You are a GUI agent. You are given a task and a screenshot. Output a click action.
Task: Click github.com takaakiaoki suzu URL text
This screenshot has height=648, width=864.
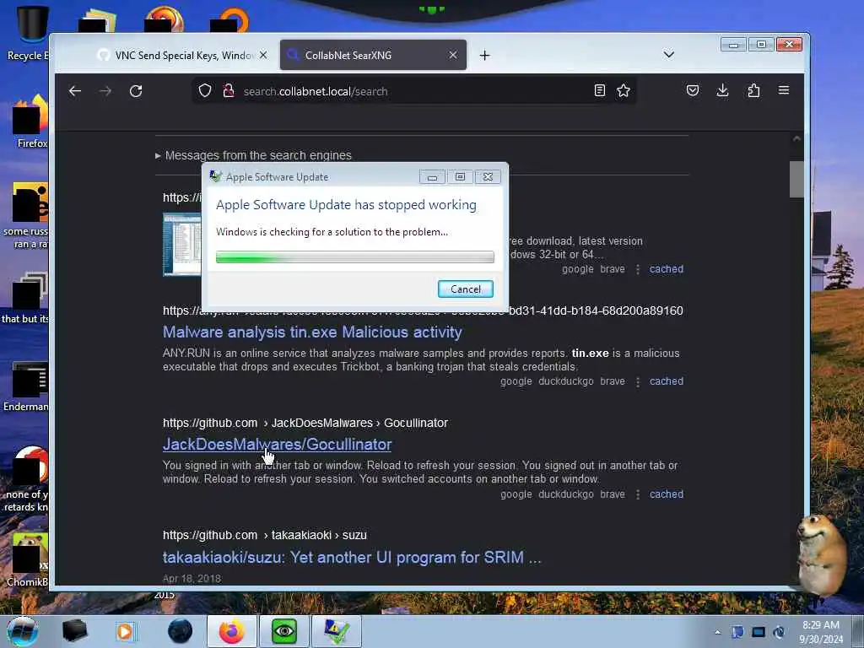[x=264, y=535]
